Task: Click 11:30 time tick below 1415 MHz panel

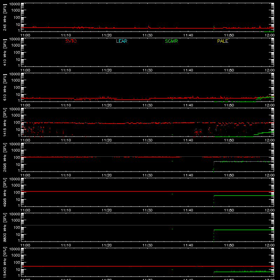Action: [x=147, y=140]
